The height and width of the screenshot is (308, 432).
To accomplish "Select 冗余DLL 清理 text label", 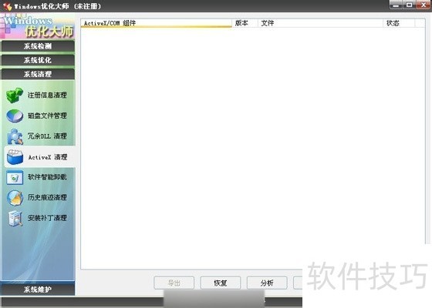I will click(x=47, y=136).
